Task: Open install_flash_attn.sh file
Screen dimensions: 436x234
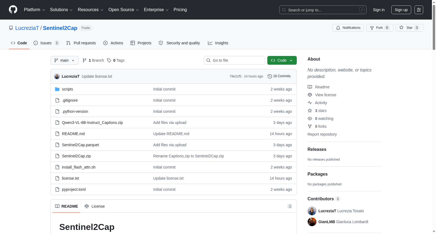Action: tap(79, 167)
